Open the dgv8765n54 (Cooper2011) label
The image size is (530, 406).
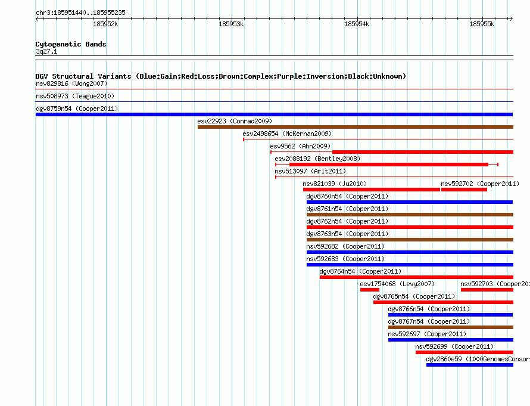click(x=414, y=296)
